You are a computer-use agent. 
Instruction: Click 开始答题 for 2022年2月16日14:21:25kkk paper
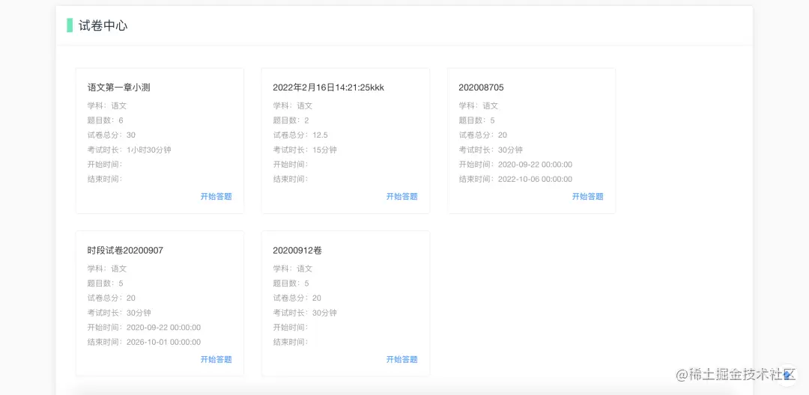pyautogui.click(x=402, y=196)
